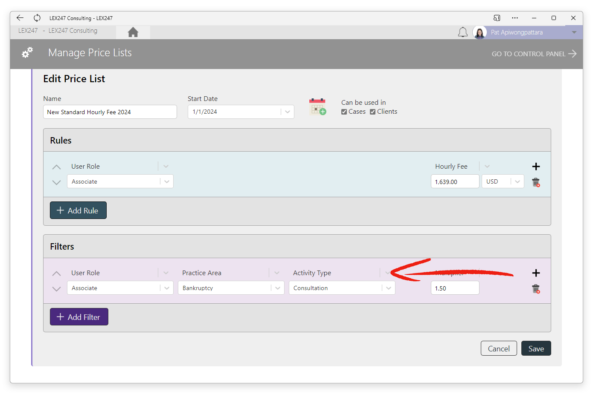
Task: Open the Hourly Fee column dropdown
Action: tap(487, 167)
